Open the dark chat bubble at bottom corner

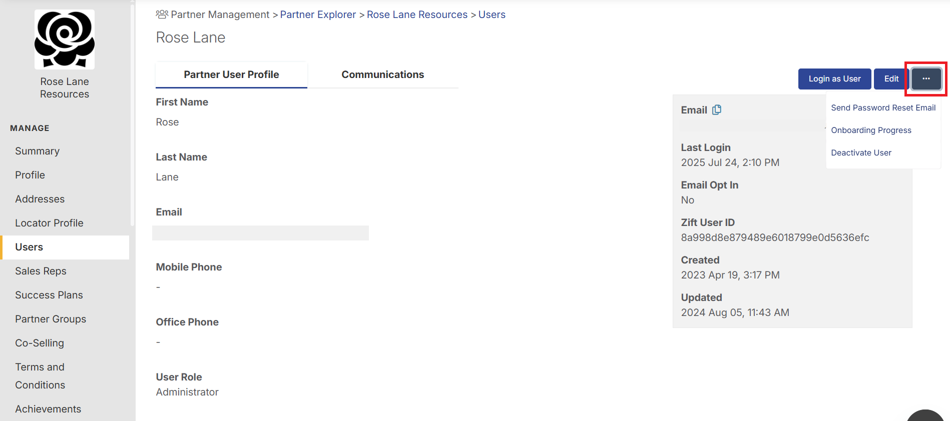(x=925, y=415)
